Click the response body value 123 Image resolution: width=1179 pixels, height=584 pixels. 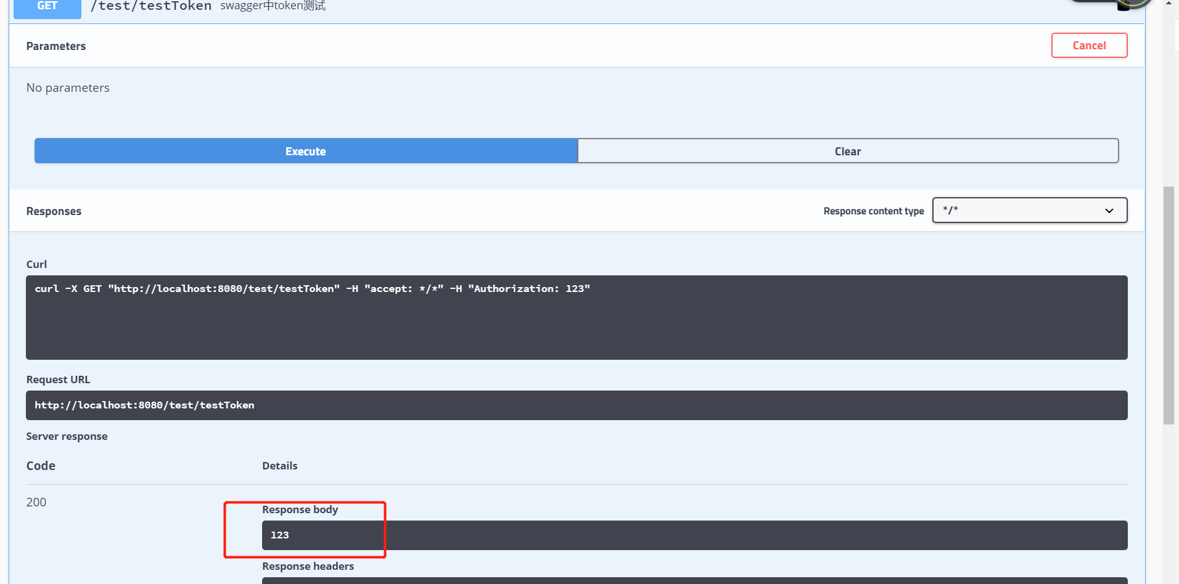[x=280, y=535]
